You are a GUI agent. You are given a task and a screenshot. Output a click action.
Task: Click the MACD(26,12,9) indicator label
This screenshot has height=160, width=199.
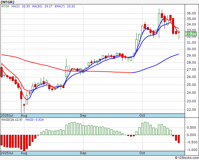[12, 120]
